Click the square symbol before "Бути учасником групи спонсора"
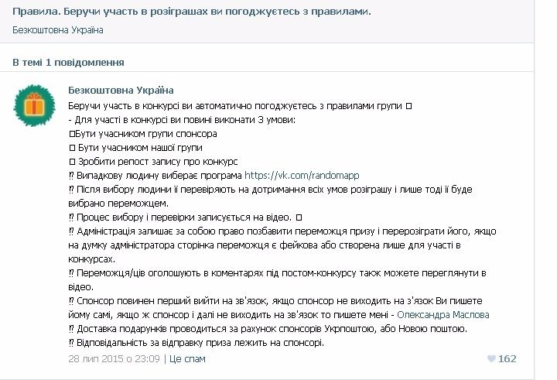The height and width of the screenshot is (380, 557). point(71,134)
